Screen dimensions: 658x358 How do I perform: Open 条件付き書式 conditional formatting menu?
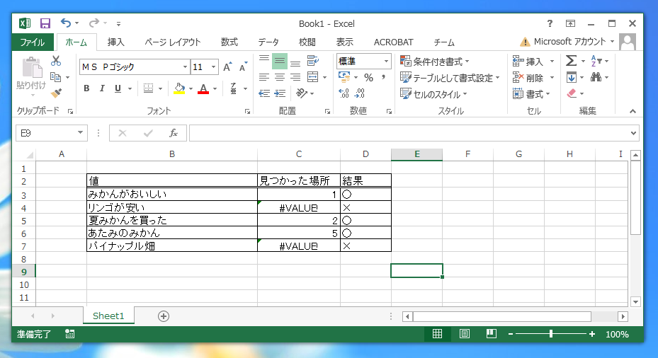[x=434, y=62]
